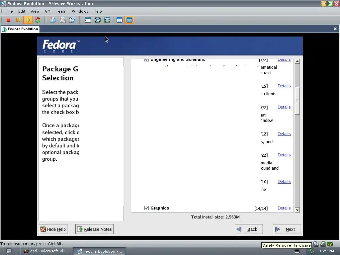Screen dimensions: 340x255
Task: Click the red Power Off toolbar icon
Action: click(x=8, y=20)
